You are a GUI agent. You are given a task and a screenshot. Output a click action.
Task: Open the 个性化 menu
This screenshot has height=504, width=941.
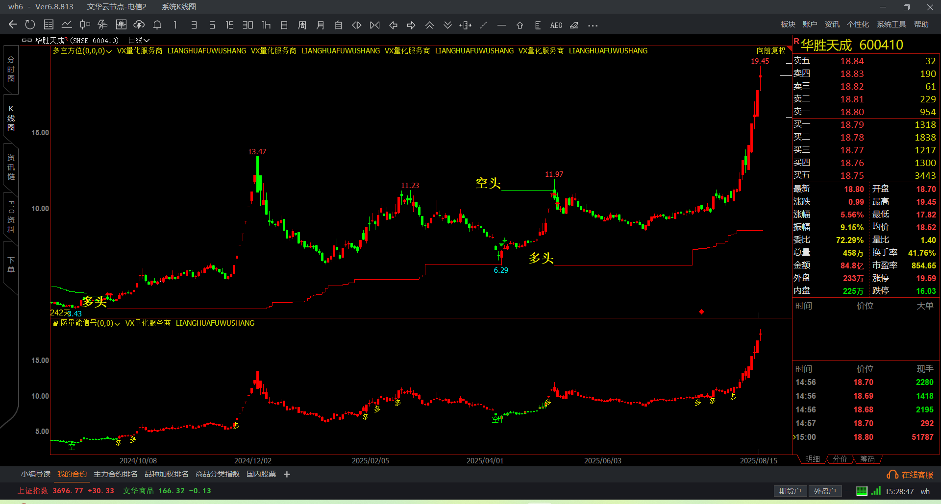pos(858,24)
